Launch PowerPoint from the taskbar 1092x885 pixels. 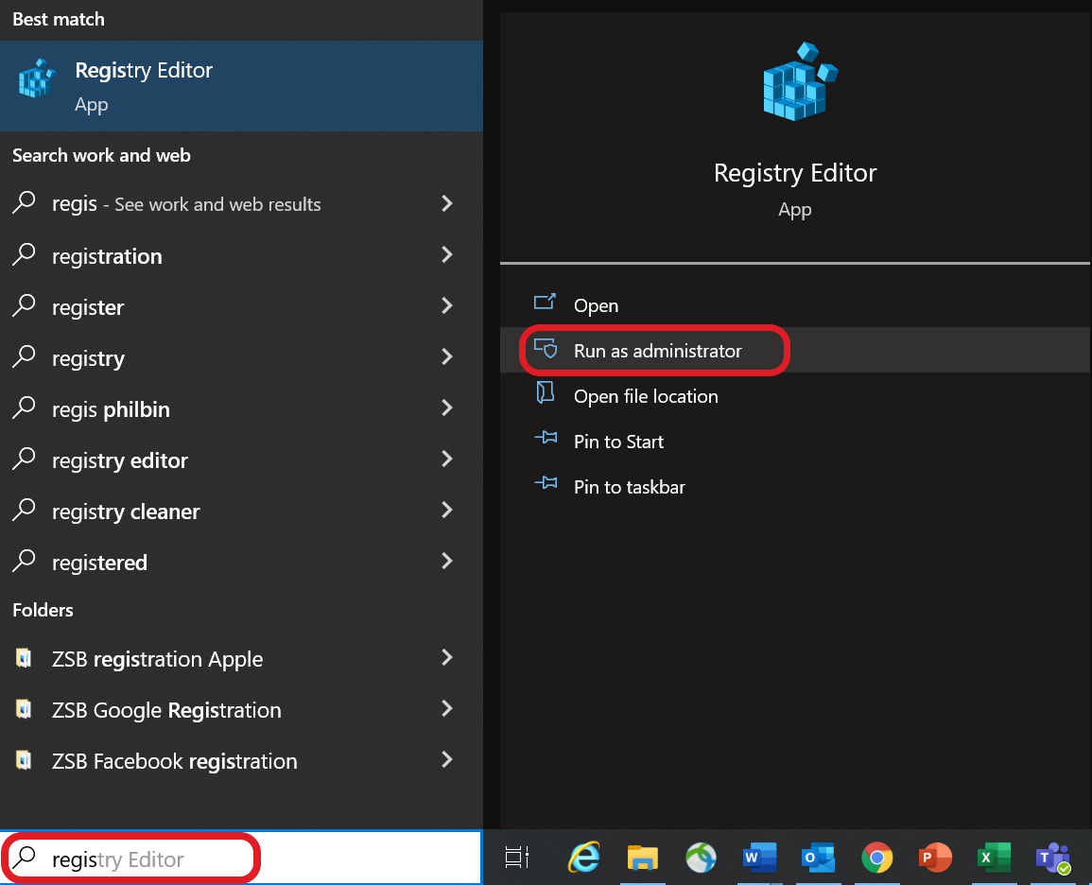click(x=935, y=858)
